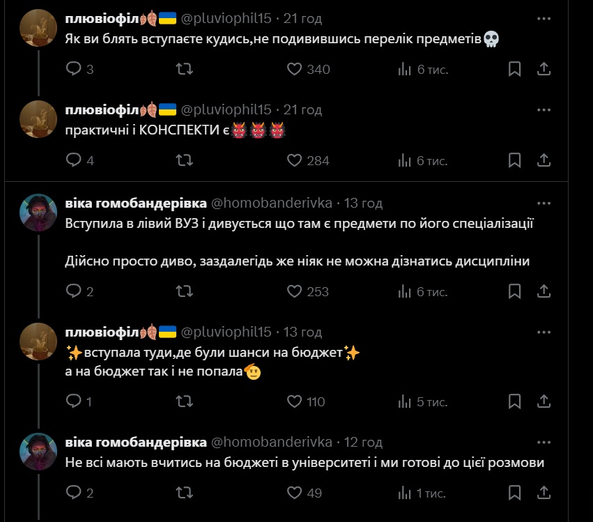Share the tweet about КОНСПЕКТИ
Screen dimensions: 593x522
point(544,160)
